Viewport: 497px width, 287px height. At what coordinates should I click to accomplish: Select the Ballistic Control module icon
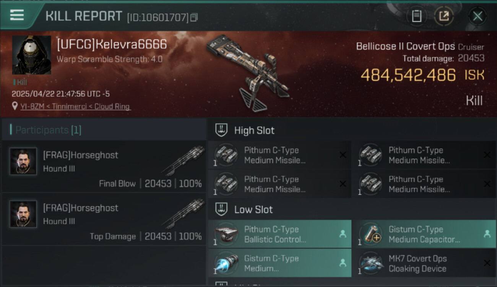click(227, 234)
